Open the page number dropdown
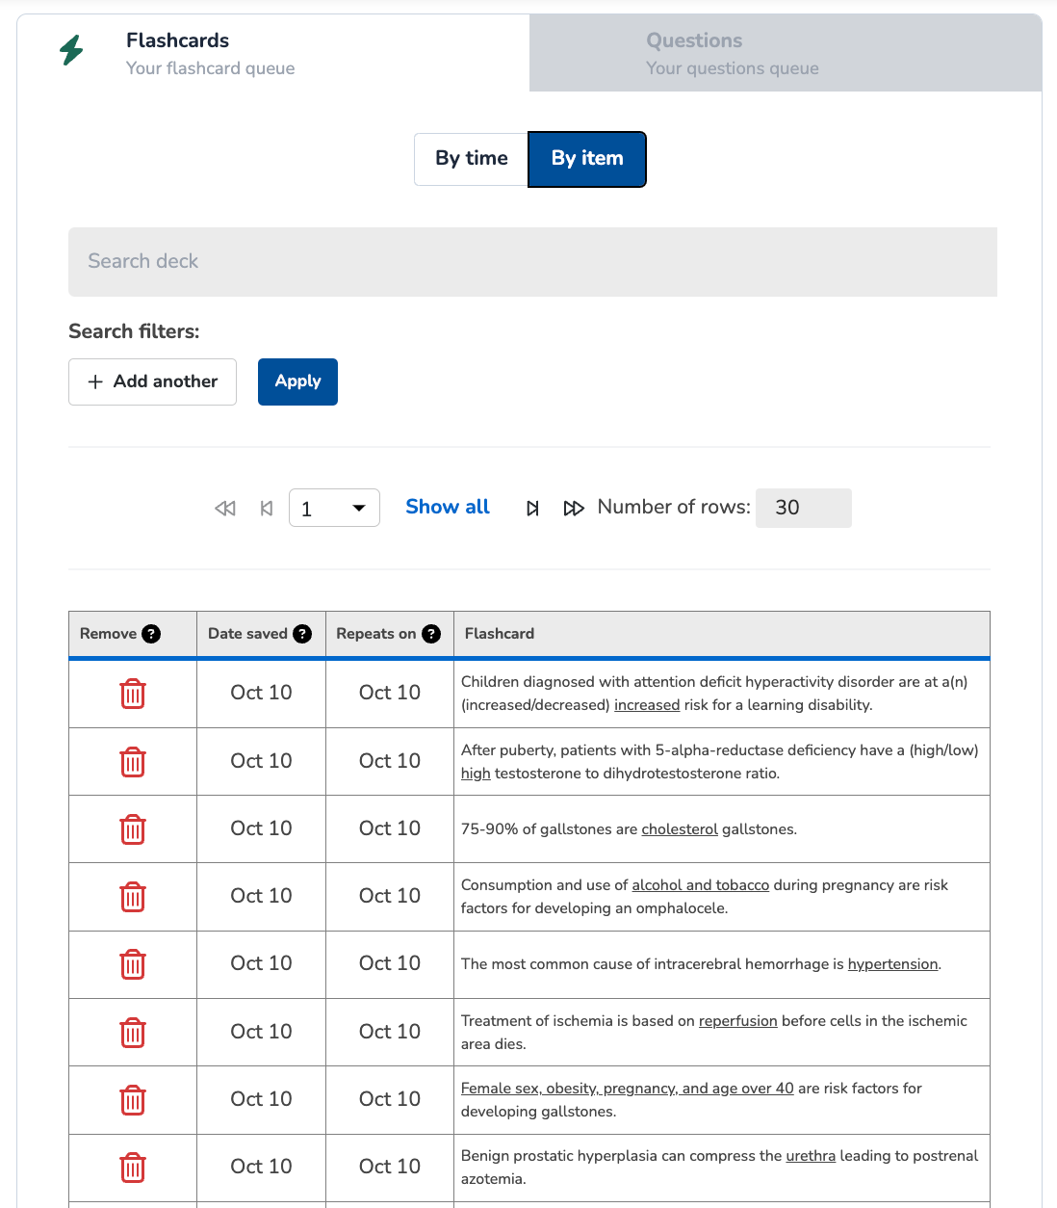 coord(334,509)
